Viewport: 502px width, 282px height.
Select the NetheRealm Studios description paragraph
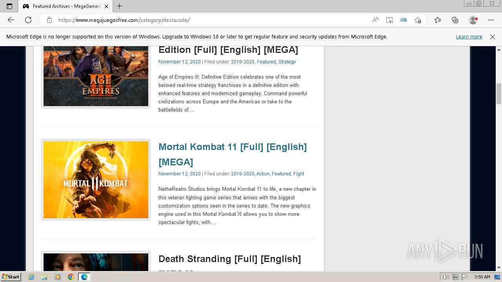[237, 206]
